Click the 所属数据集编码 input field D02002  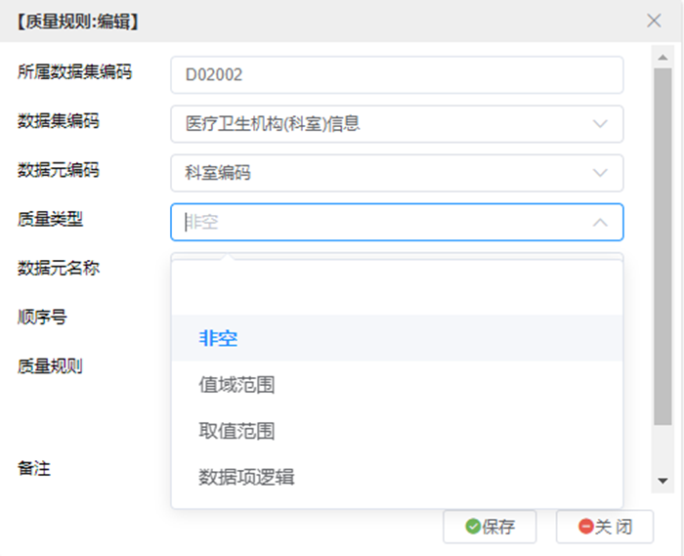click(397, 74)
